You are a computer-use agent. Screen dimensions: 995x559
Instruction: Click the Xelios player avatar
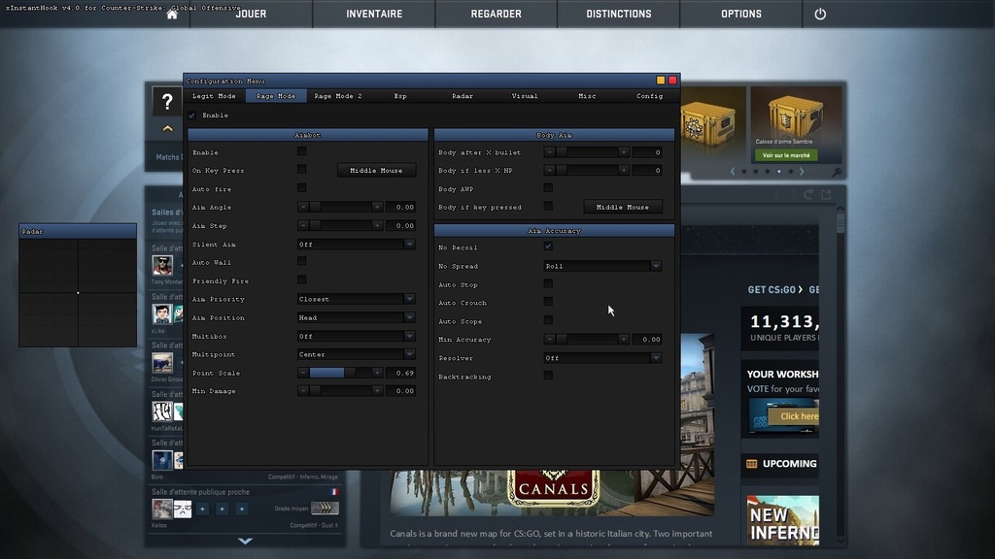tap(162, 509)
